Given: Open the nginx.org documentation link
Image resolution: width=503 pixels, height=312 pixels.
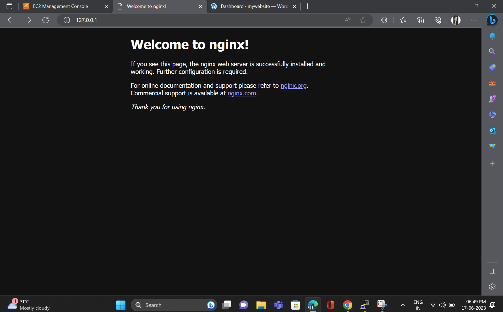Looking at the screenshot, I should (x=293, y=86).
